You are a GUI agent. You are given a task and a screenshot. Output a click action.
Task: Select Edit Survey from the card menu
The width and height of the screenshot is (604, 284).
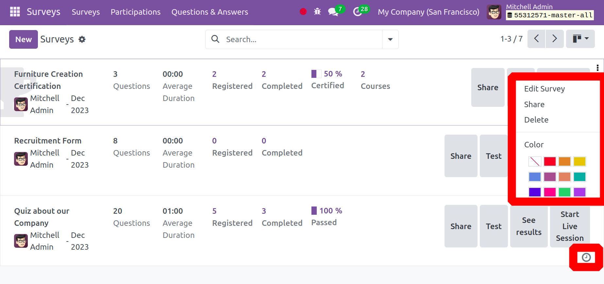point(545,89)
